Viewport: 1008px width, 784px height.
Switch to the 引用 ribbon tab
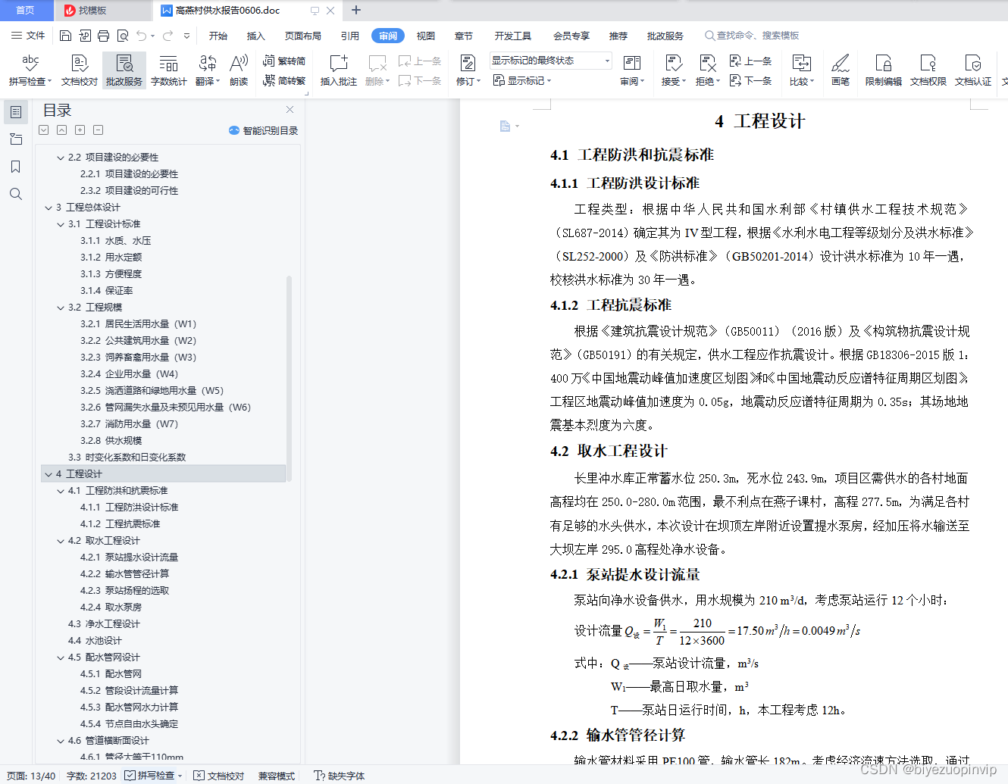350,36
